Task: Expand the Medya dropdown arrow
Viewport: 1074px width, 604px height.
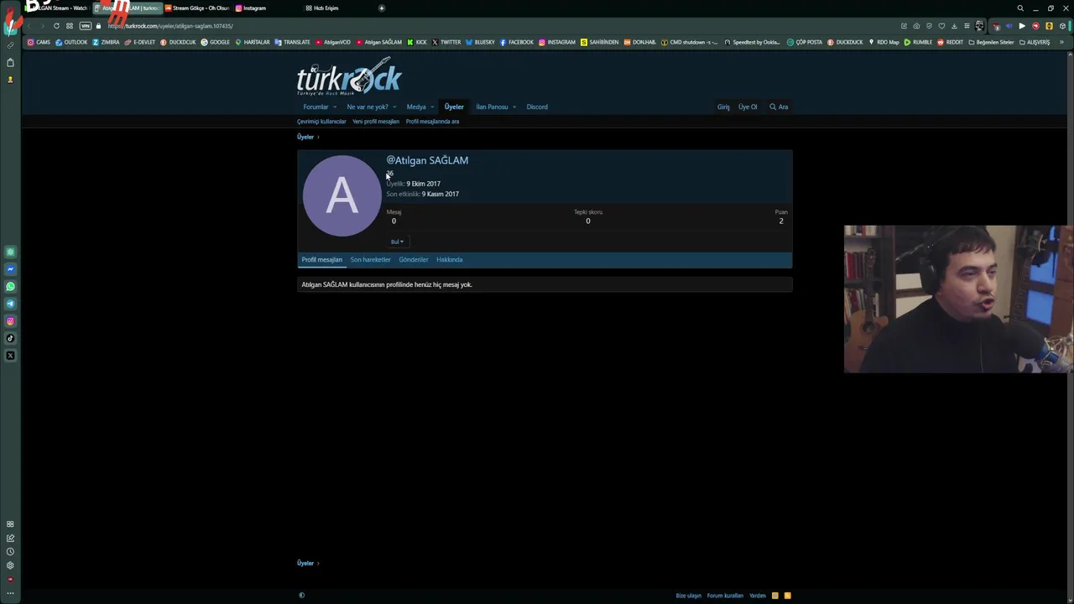Action: pyautogui.click(x=432, y=107)
